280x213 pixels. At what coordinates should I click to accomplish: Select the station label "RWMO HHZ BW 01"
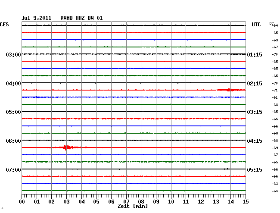[81, 18]
